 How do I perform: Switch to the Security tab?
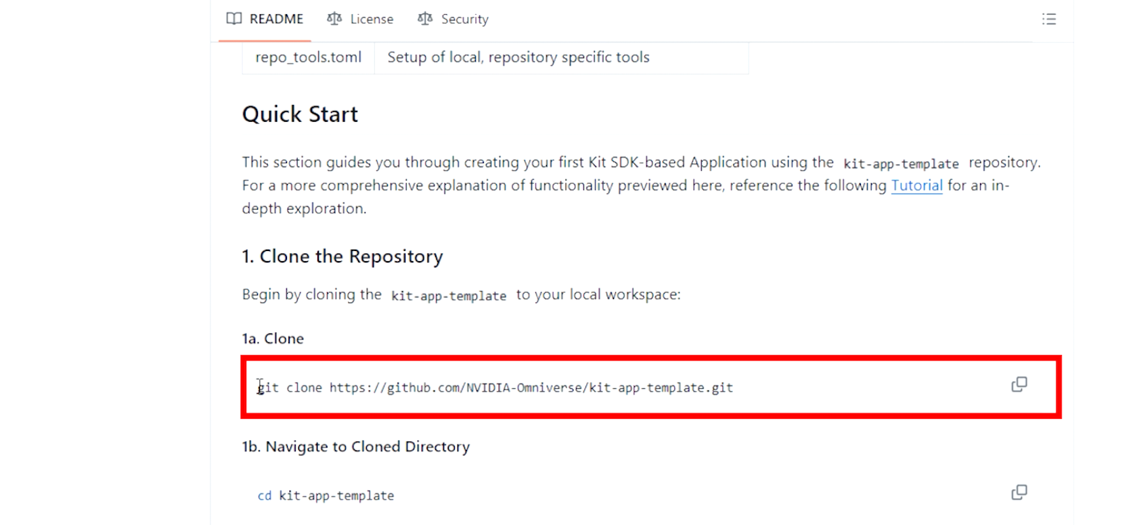coord(453,19)
